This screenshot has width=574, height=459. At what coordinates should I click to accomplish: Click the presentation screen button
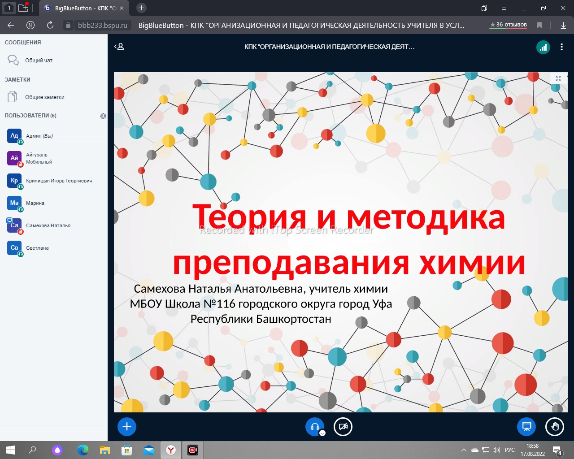[x=526, y=427]
